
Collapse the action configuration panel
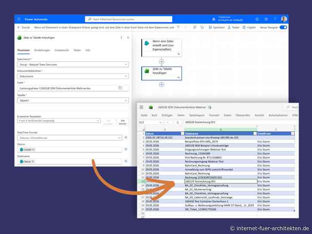[x=128, y=37]
